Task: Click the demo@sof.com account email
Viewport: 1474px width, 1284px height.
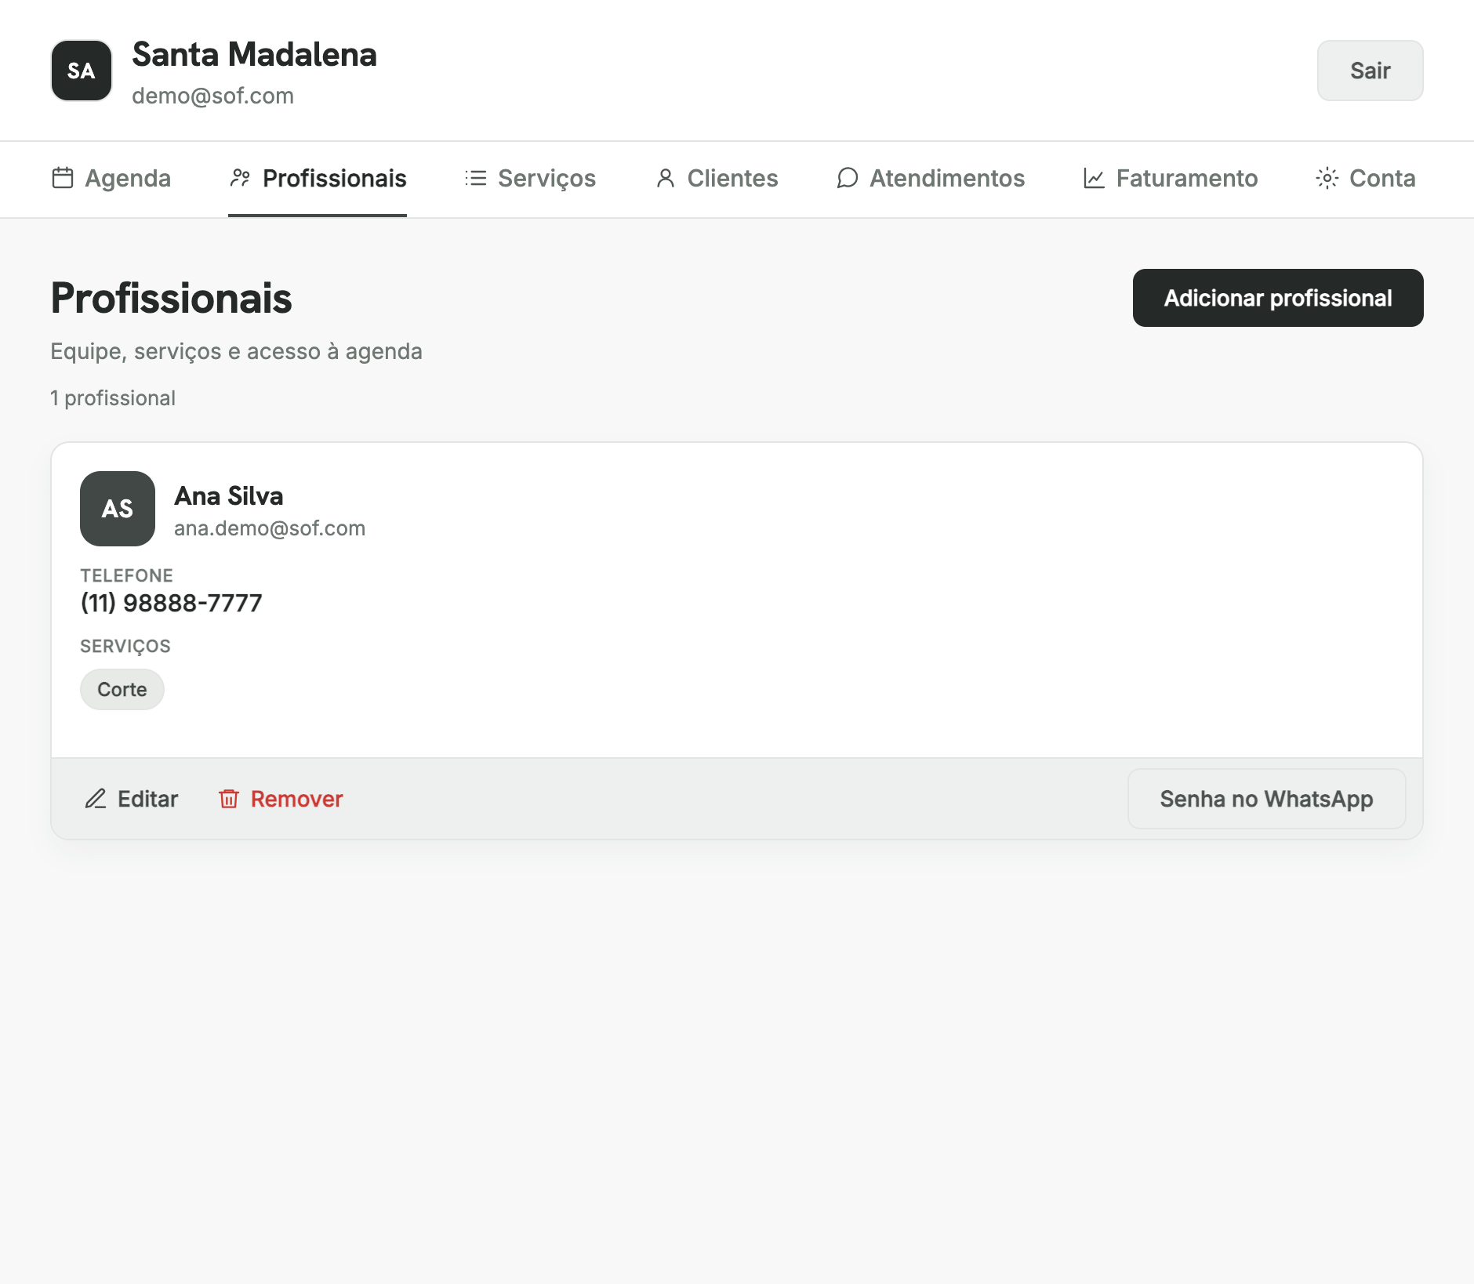Action: pyautogui.click(x=212, y=96)
